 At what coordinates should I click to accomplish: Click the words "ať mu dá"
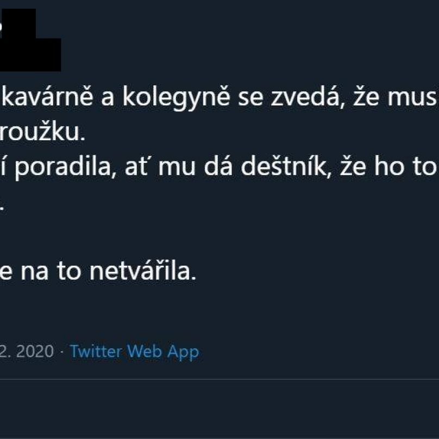[178, 166]
